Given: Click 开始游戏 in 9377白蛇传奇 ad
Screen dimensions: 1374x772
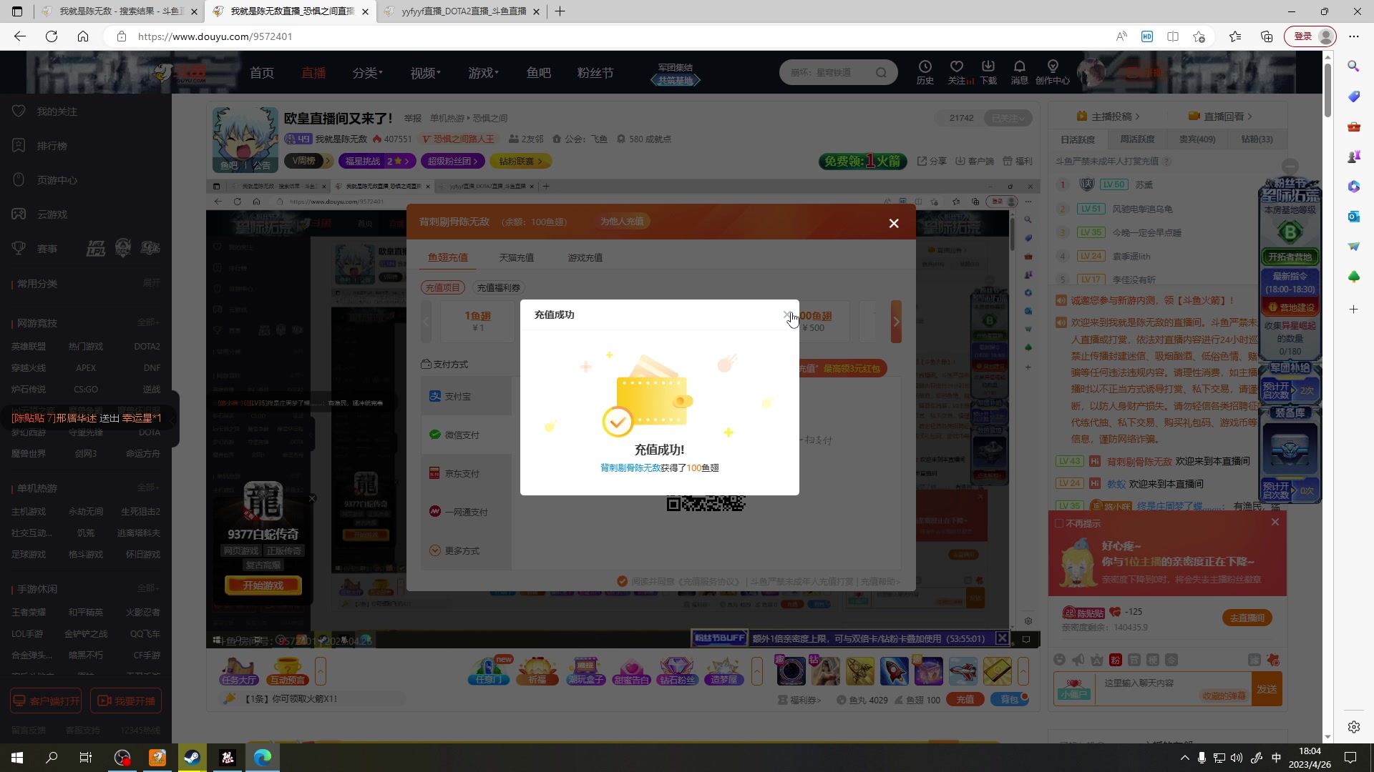Looking at the screenshot, I should (263, 585).
